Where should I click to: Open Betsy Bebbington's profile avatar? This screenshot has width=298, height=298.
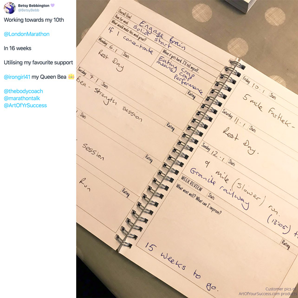tap(9, 8)
